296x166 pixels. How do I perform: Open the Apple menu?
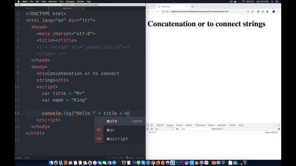18,1
